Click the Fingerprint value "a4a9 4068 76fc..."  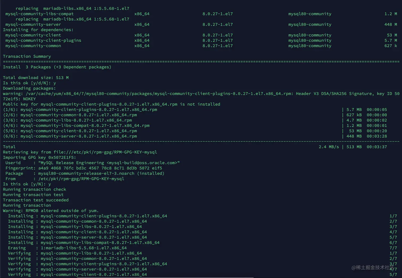click(x=100, y=168)
